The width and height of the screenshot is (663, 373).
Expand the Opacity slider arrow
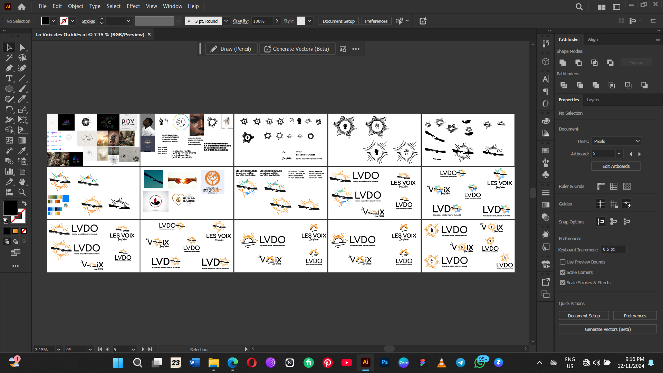coord(277,21)
